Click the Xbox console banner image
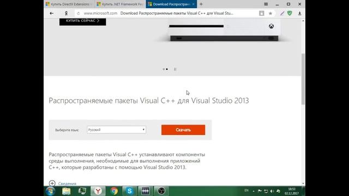This screenshot has height=196, width=349. pos(224,30)
